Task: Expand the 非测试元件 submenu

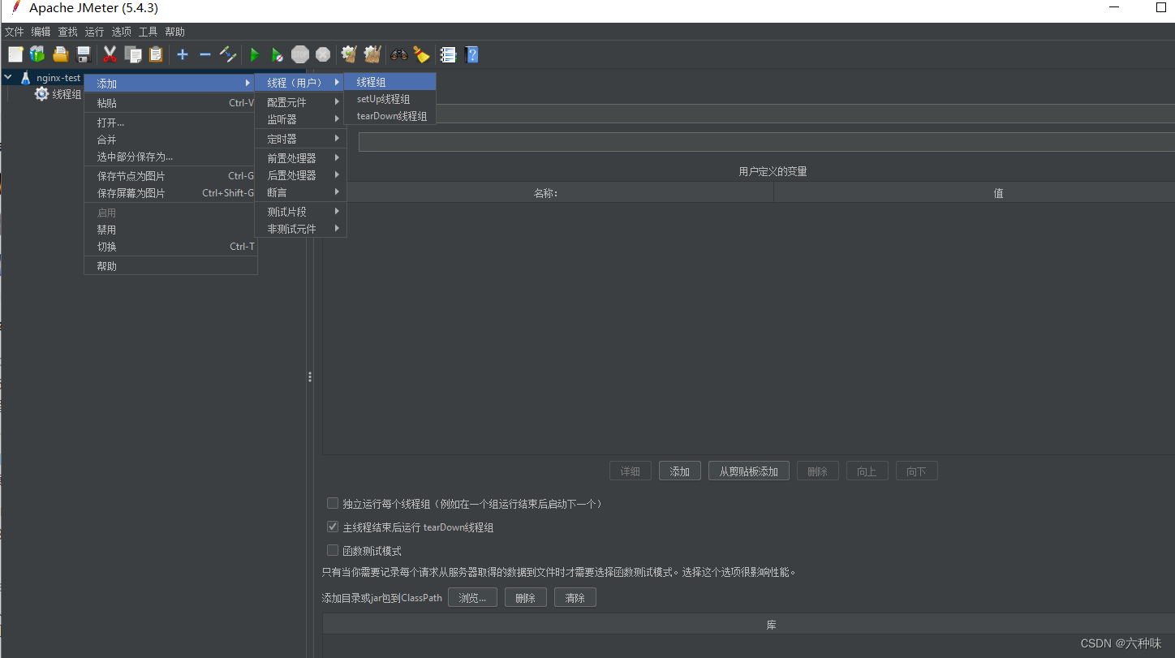Action: click(301, 229)
